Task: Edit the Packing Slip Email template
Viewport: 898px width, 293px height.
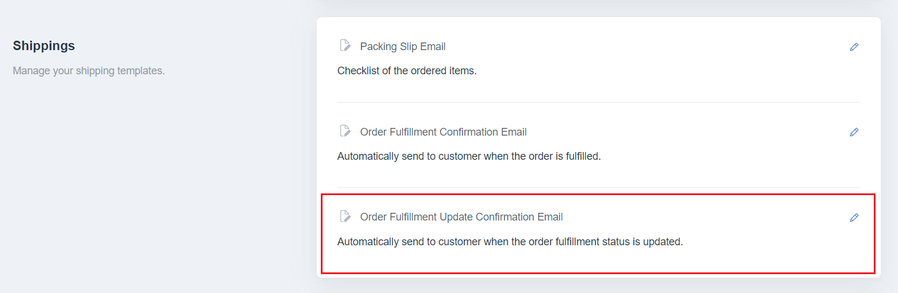Action: 854,47
